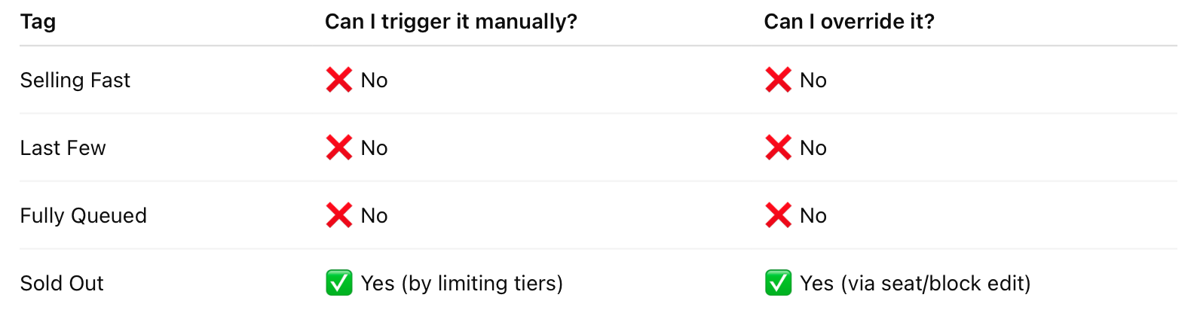Click the green checkmark beside 'Yes (by limiting tiers)'

click(338, 283)
